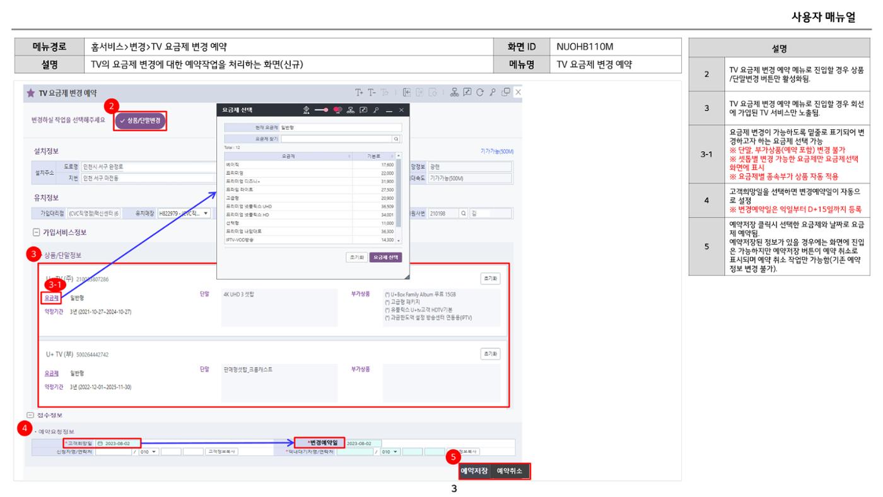Click the magnifier next to employee number 210198
883x497 pixels.
coord(464,213)
